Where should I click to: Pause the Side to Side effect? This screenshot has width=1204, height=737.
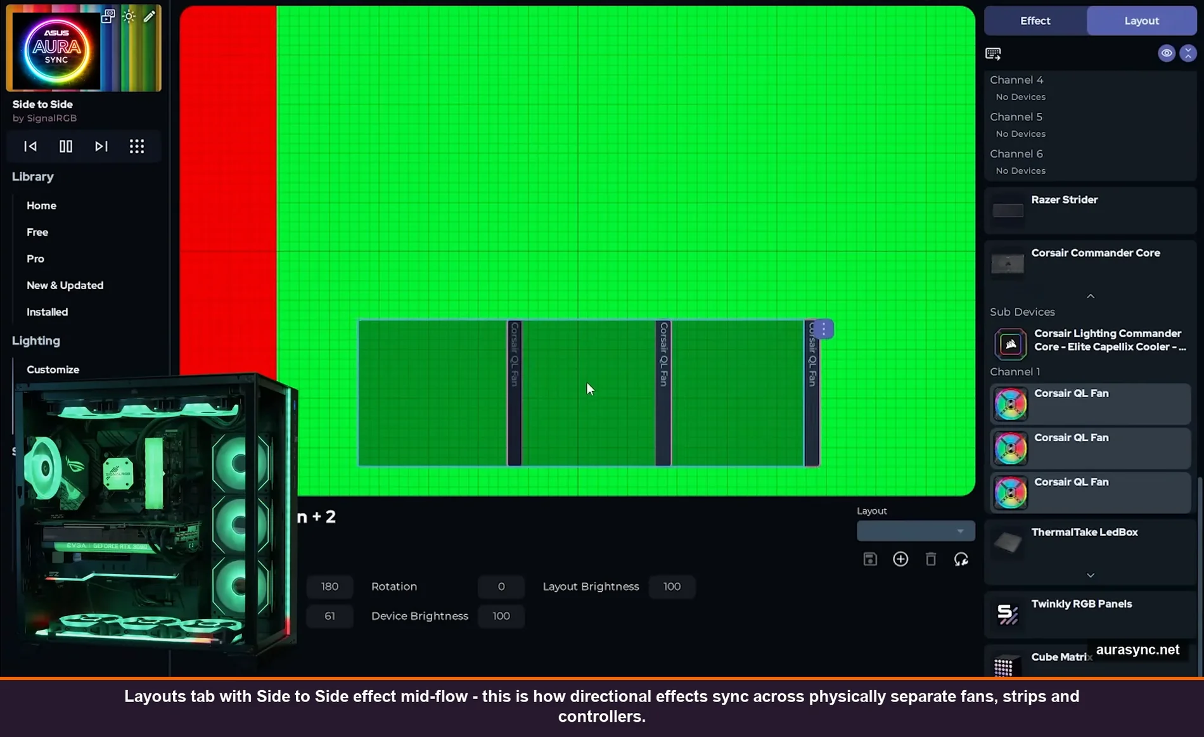pyautogui.click(x=65, y=146)
